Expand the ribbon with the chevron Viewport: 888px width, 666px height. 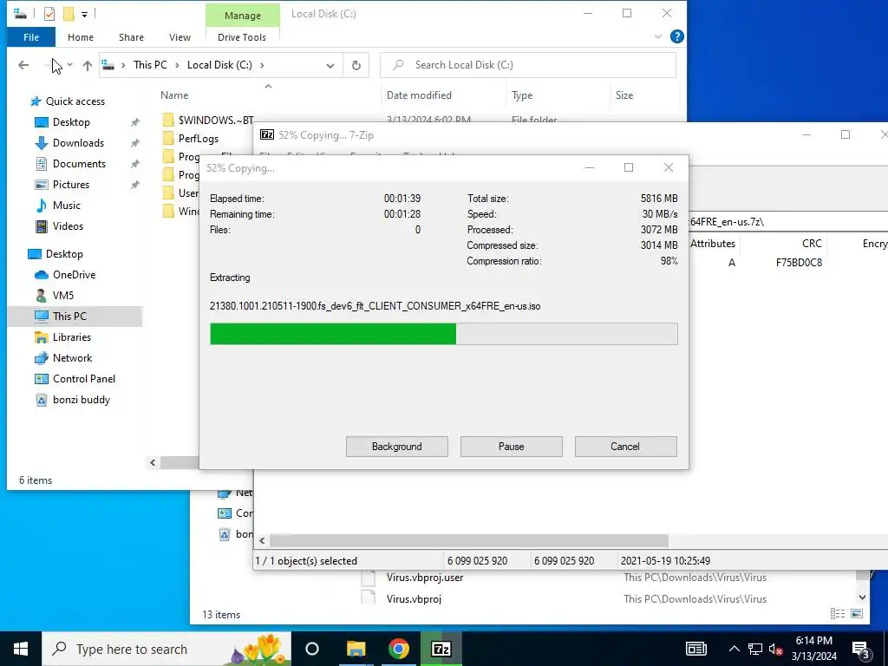point(658,36)
